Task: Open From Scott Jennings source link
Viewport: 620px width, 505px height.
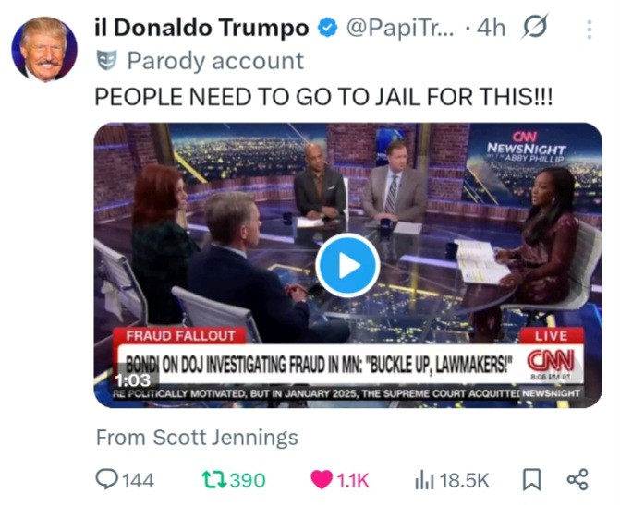Action: [197, 438]
